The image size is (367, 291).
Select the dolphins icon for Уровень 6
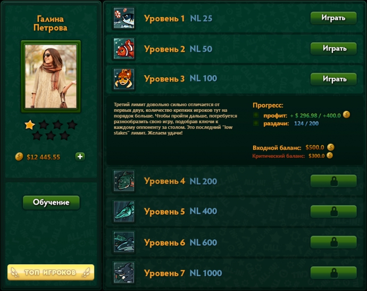(x=124, y=242)
